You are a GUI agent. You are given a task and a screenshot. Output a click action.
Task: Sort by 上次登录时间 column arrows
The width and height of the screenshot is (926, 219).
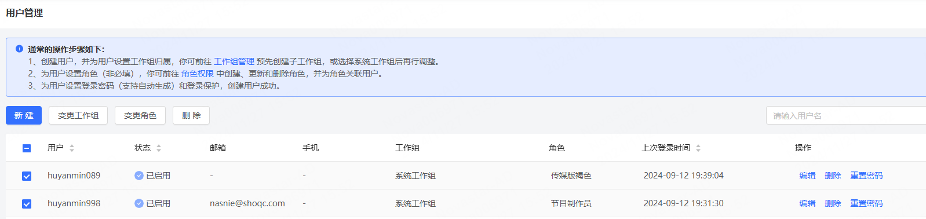(698, 148)
